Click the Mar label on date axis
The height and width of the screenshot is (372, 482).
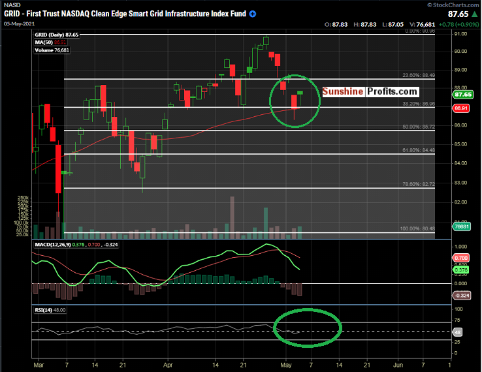tap(39, 365)
